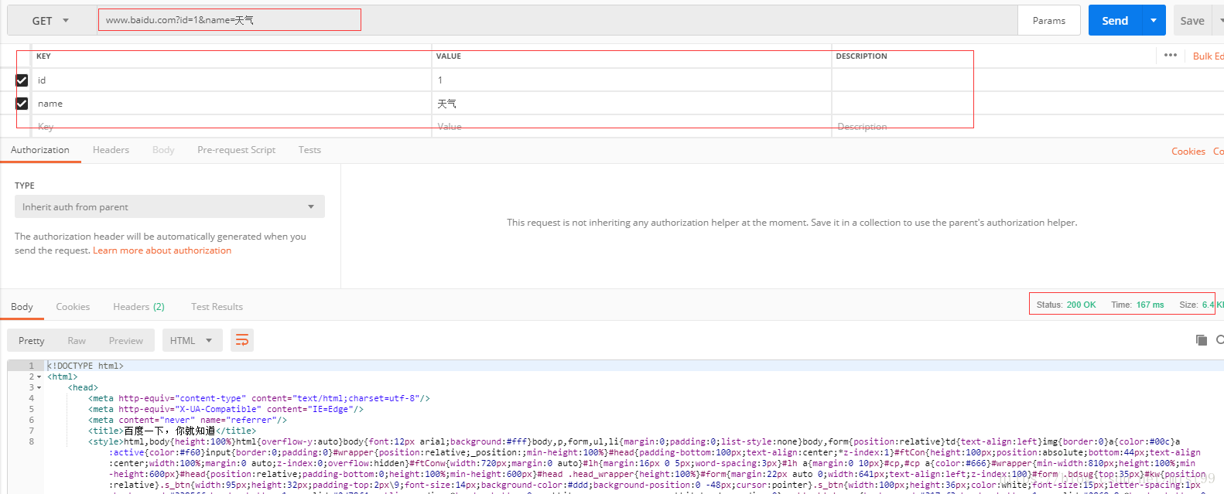Viewport: 1224px width, 494px height.
Task: Click the value cell containing 天气
Action: pos(631,104)
